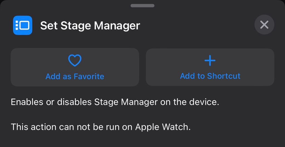Dismiss the action details panel
The height and width of the screenshot is (147, 285).
tap(264, 25)
